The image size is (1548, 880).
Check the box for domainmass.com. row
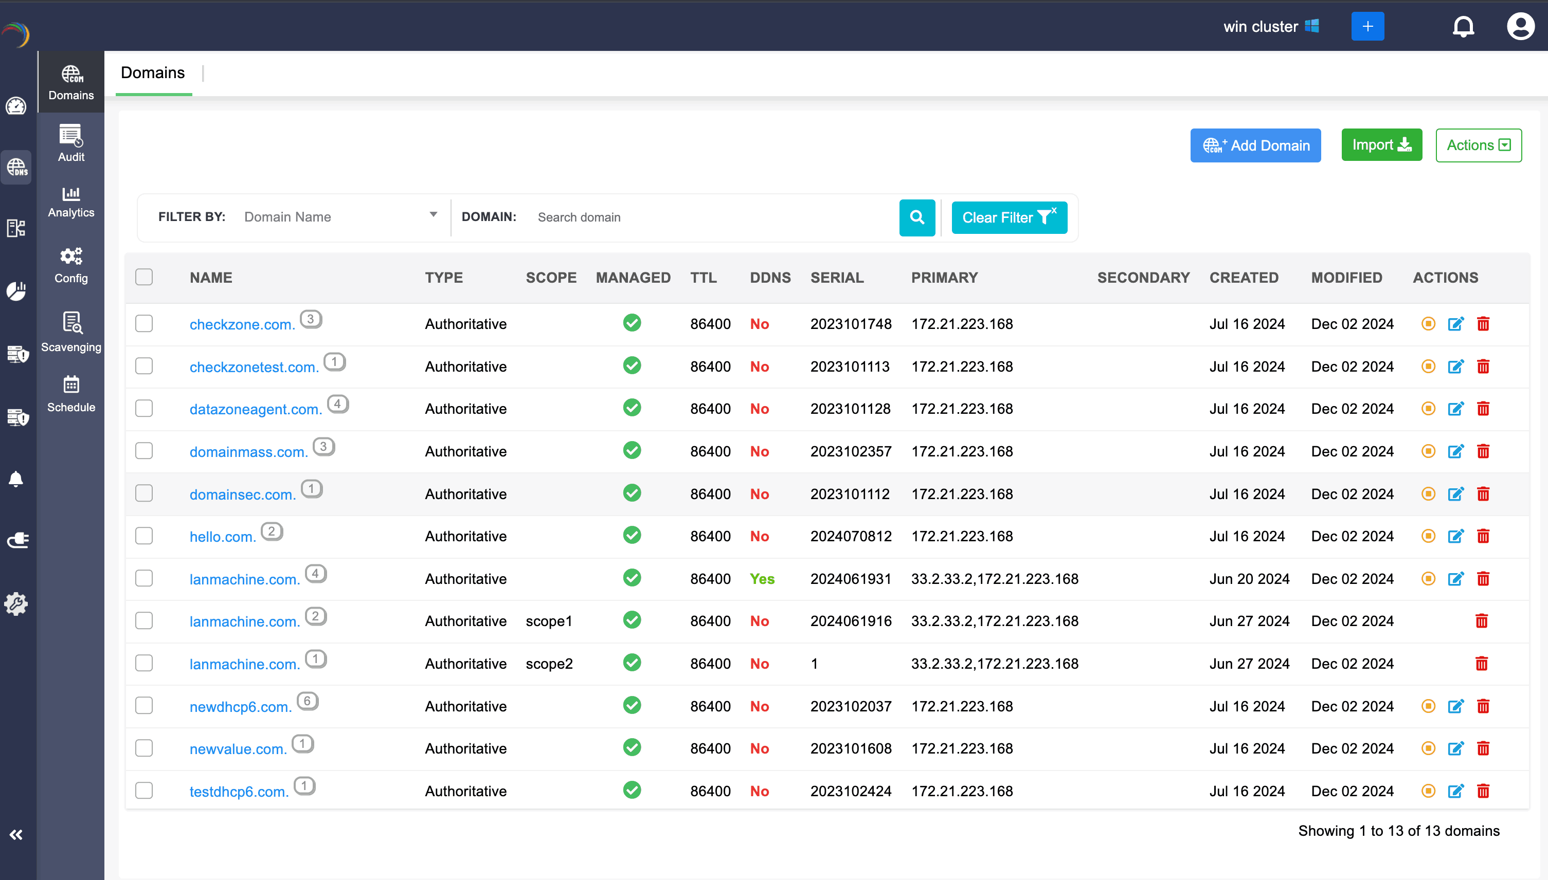click(x=144, y=451)
